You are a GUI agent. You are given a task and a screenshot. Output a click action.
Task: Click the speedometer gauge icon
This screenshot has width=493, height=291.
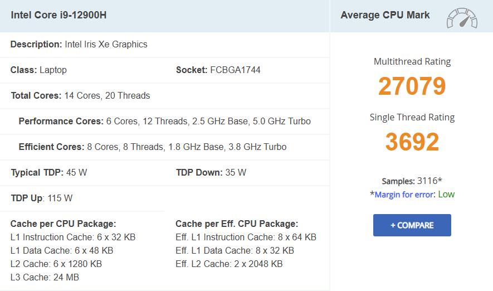point(462,18)
